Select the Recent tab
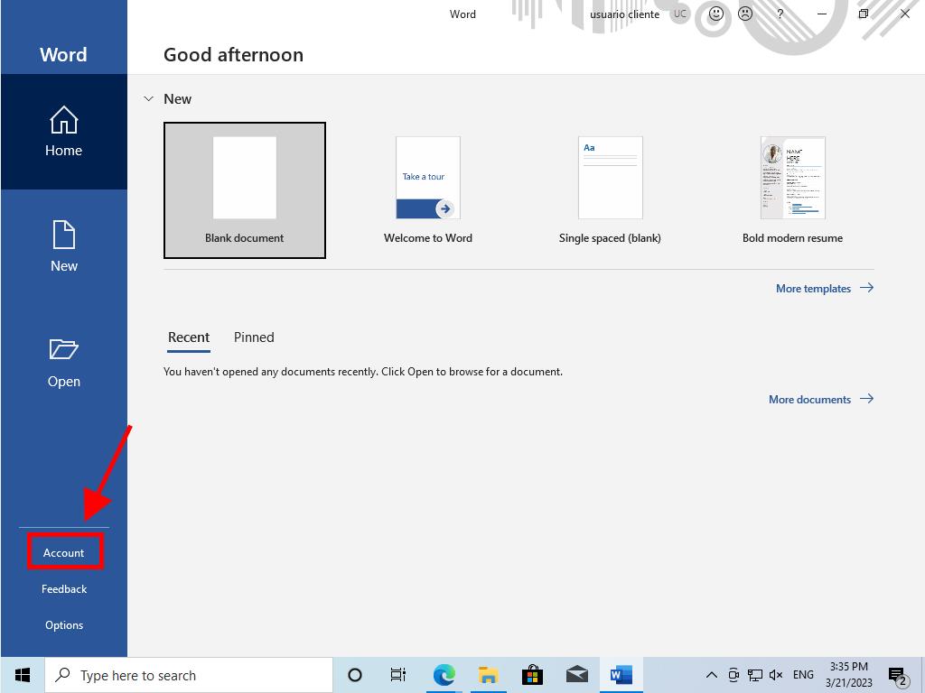The height and width of the screenshot is (693, 925). click(188, 337)
